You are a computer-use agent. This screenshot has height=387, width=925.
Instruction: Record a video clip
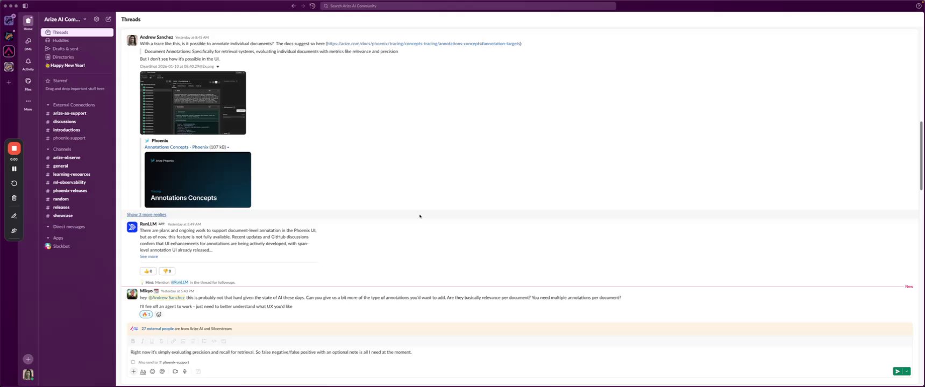click(x=175, y=371)
